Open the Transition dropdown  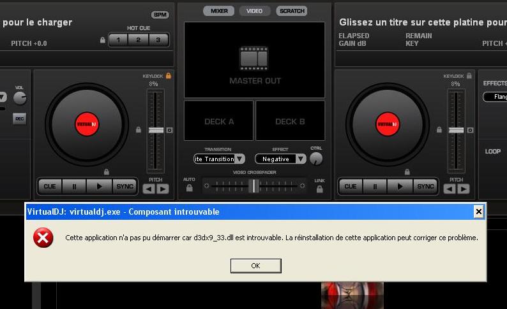[x=220, y=159]
